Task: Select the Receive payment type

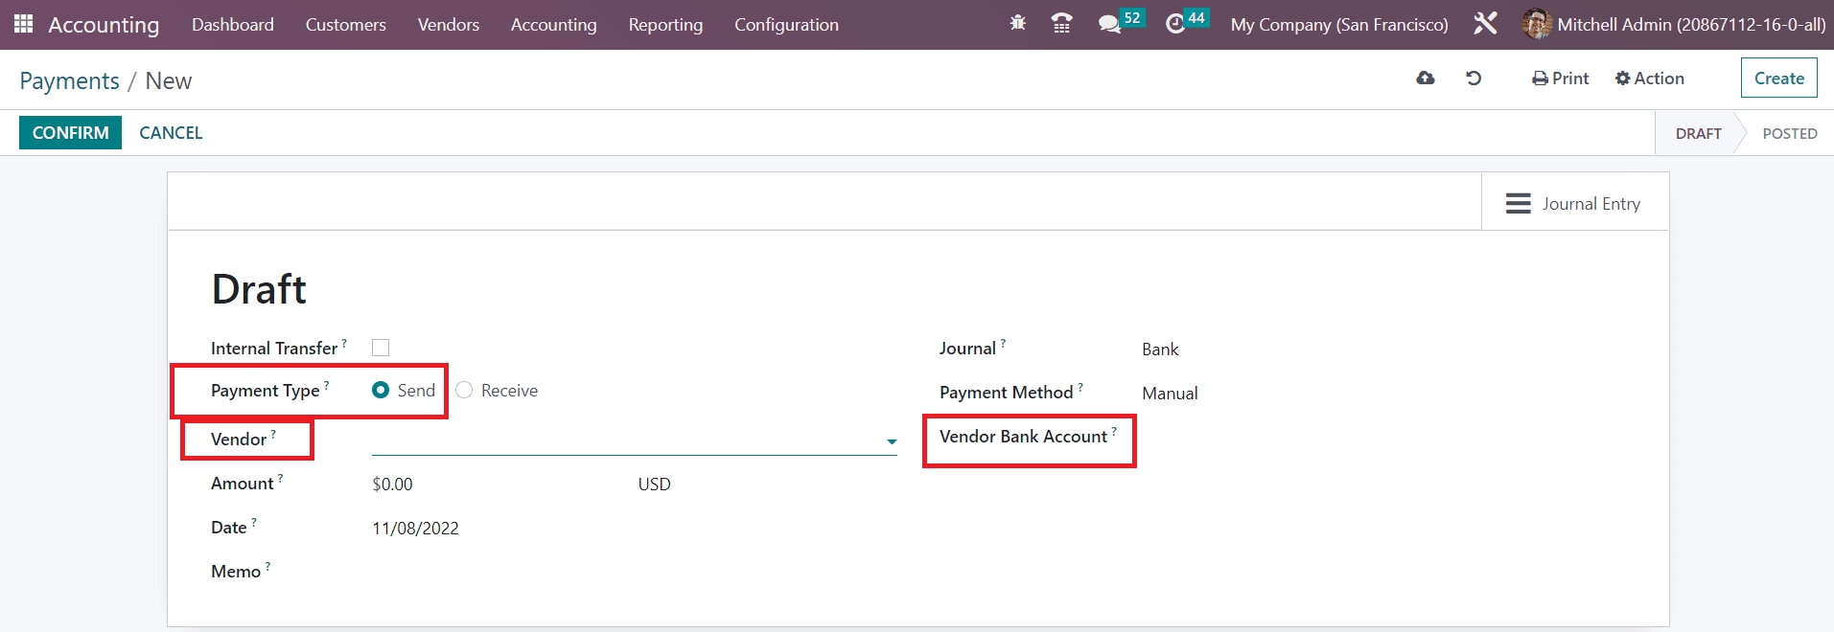Action: 465,390
